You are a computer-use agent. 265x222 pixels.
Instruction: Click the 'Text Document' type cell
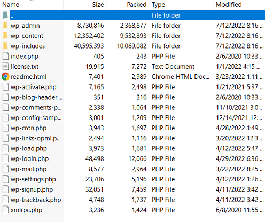173,67
